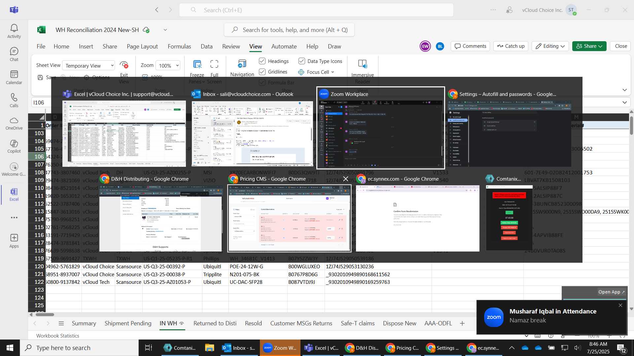
Task: Open Teams settings and more ellipsis
Action: click(x=493, y=10)
